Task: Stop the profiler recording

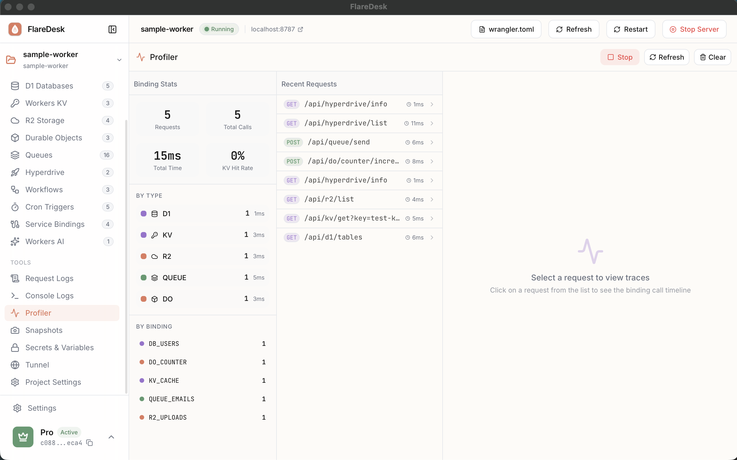Action: click(x=619, y=57)
